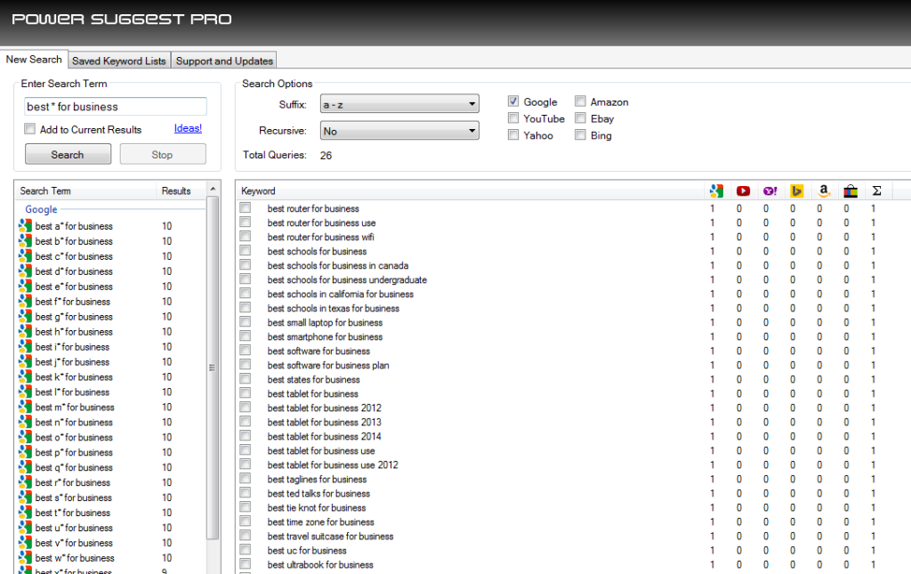The height and width of the screenshot is (574, 911).
Task: Click the search term list scroll-up arrow
Action: [x=213, y=189]
